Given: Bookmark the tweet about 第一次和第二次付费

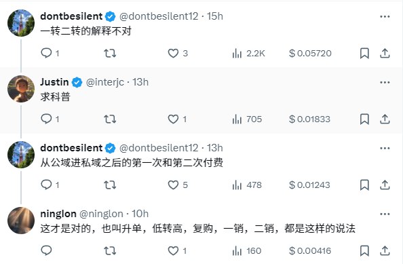Looking at the screenshot, I should pos(364,185).
